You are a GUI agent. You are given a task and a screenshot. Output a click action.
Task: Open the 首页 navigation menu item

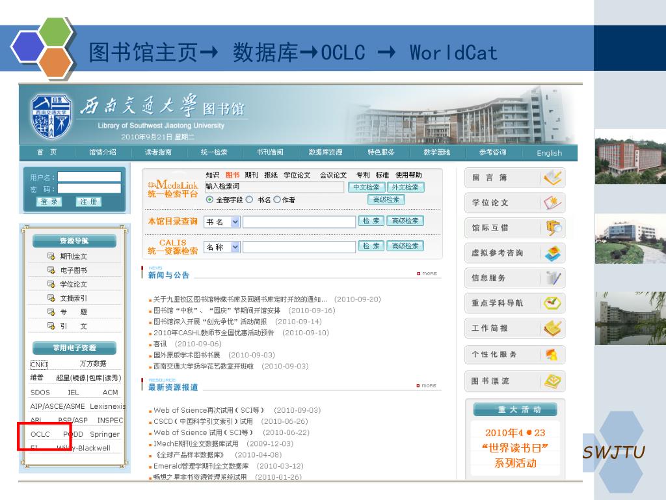click(x=47, y=152)
